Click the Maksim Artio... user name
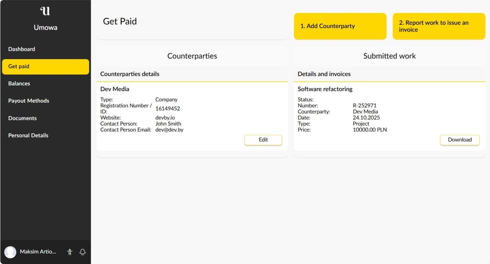 click(38, 252)
